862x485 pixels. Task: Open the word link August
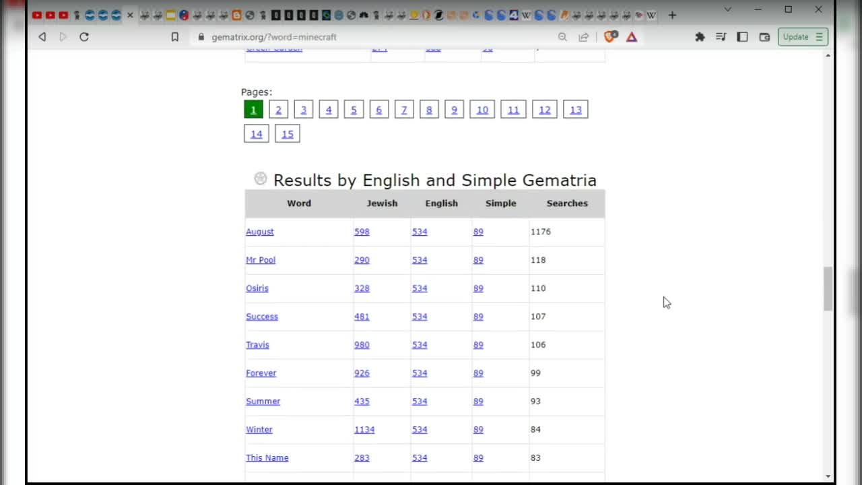point(260,232)
